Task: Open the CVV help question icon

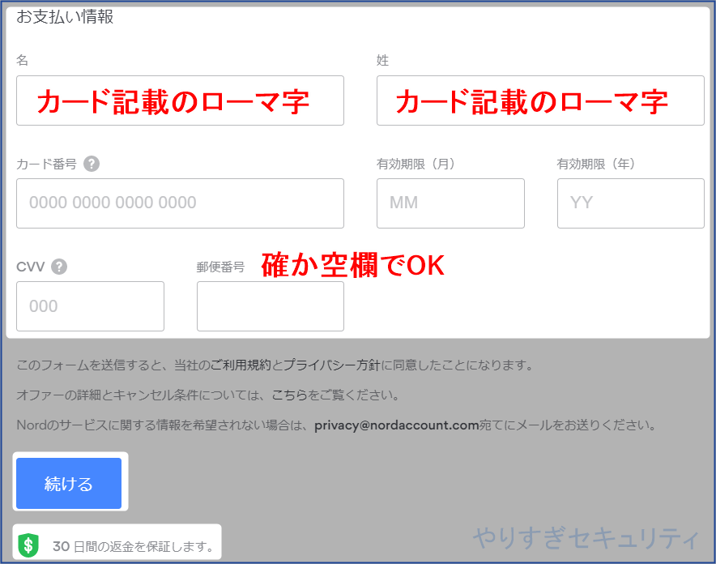Action: 59,267
